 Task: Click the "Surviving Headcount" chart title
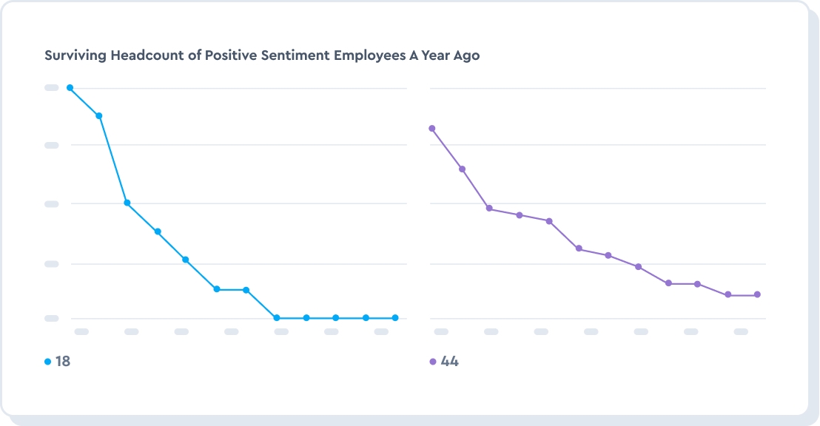262,55
